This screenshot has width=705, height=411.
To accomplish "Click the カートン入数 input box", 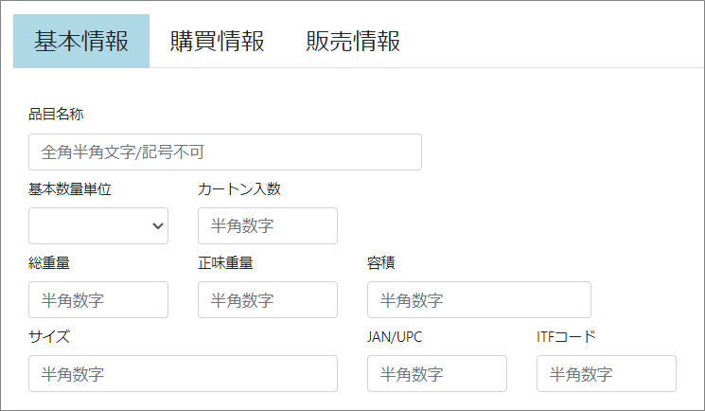I will click(x=268, y=225).
